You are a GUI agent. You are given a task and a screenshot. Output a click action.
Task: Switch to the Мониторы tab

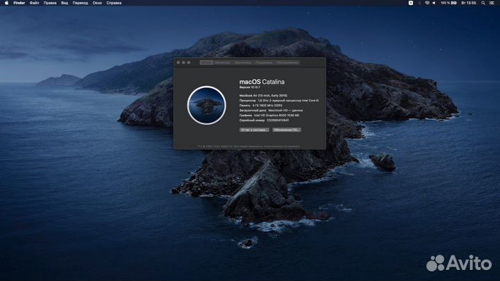[x=222, y=62]
